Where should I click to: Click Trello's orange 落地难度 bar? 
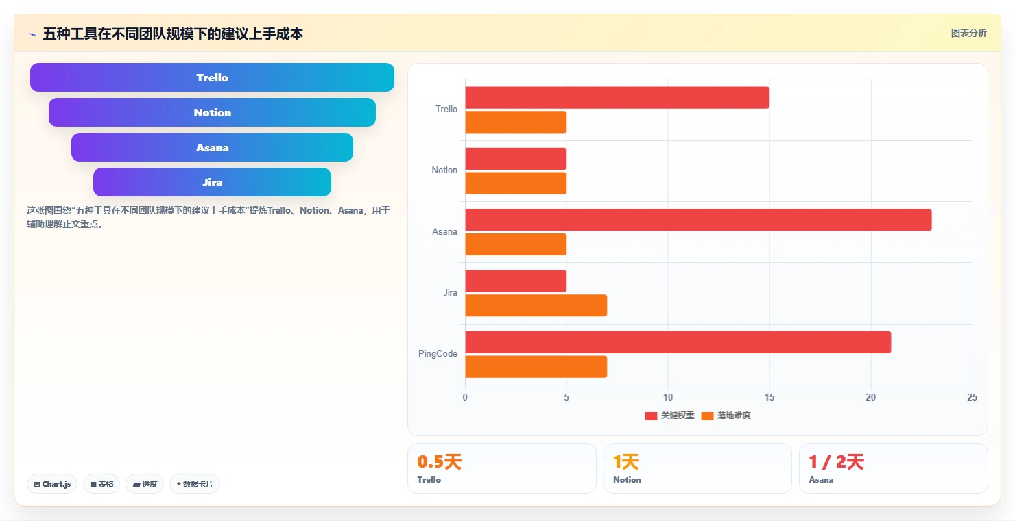[516, 122]
